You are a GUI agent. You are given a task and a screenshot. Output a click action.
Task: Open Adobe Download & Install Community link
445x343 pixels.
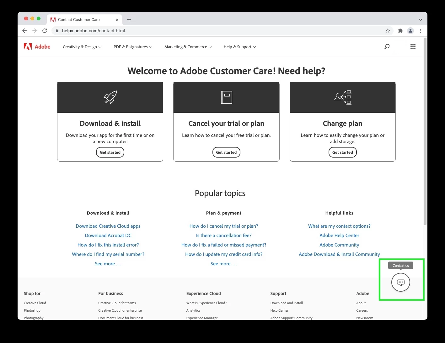pyautogui.click(x=339, y=254)
